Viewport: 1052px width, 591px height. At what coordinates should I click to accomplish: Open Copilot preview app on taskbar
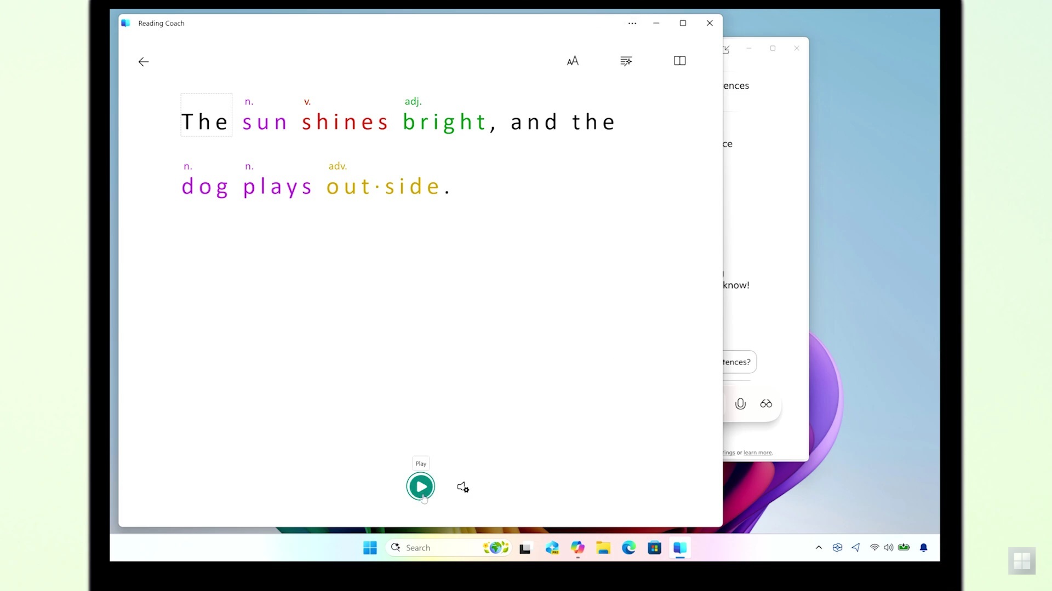[x=552, y=548]
